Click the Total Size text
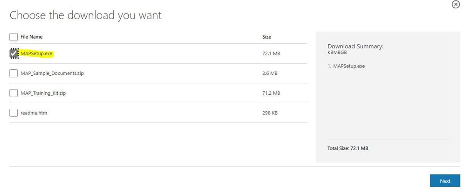466x193 pixels. pyautogui.click(x=348, y=148)
